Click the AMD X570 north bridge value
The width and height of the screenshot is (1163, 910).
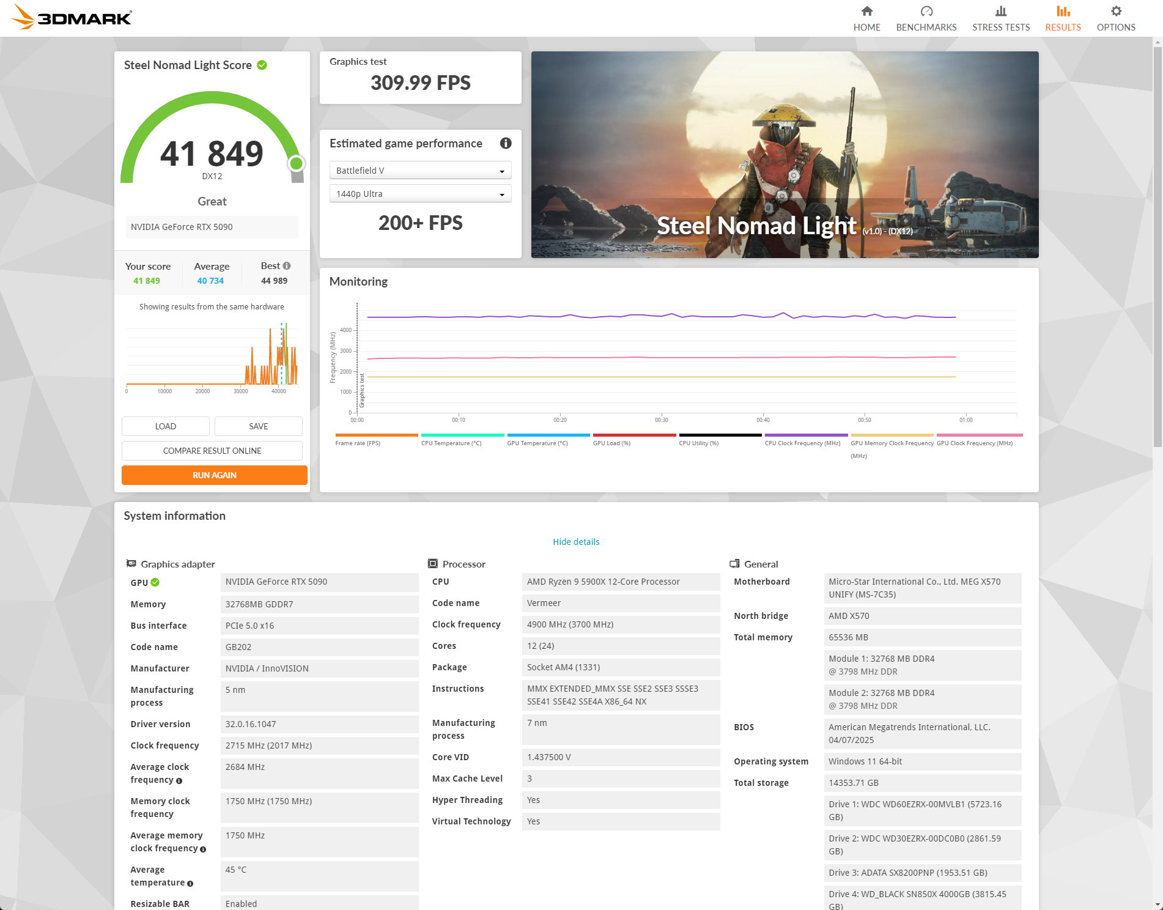click(922, 616)
